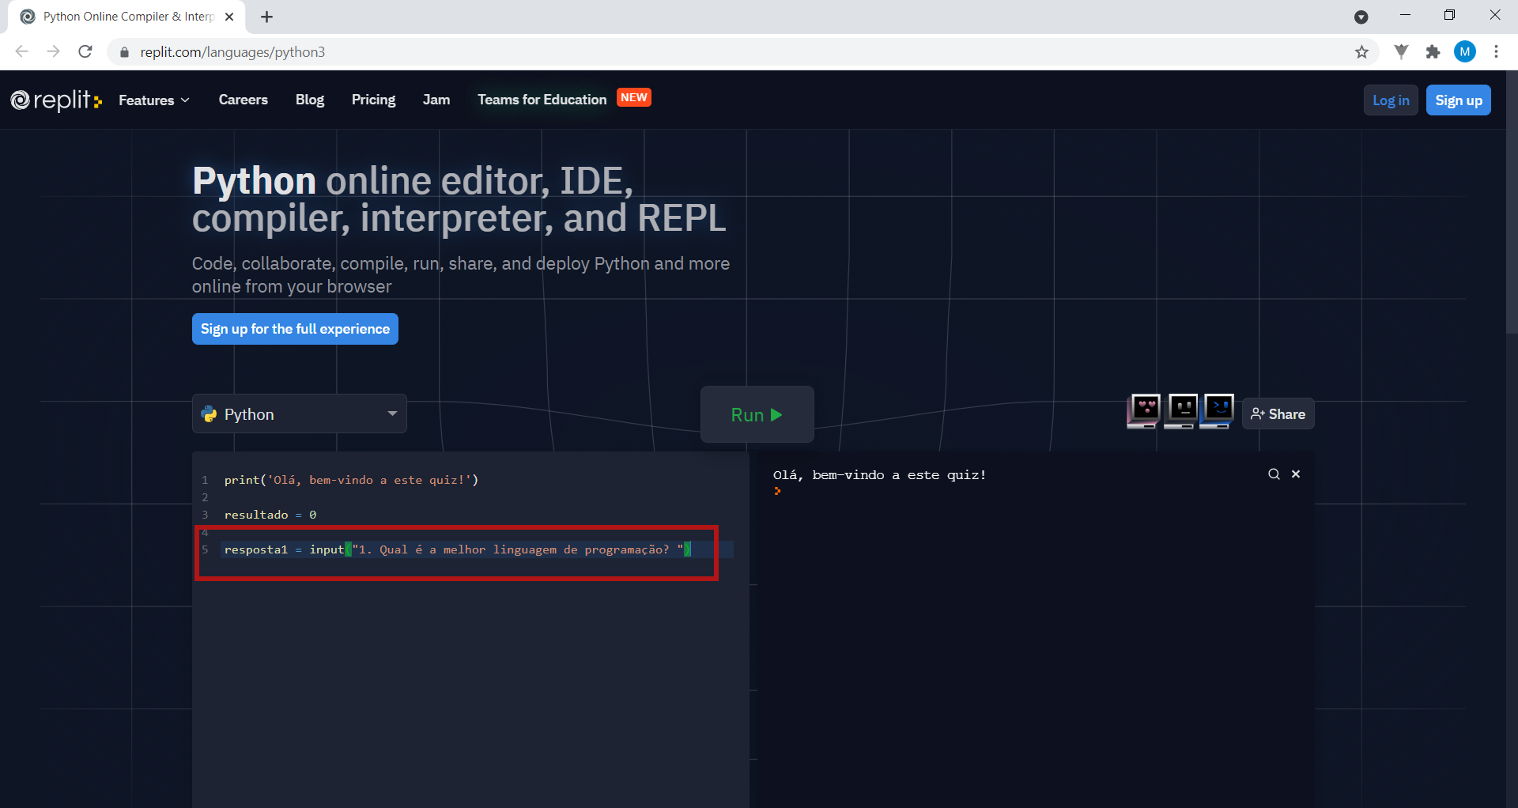This screenshot has height=808, width=1518.
Task: Open the Jam link
Action: coord(436,100)
